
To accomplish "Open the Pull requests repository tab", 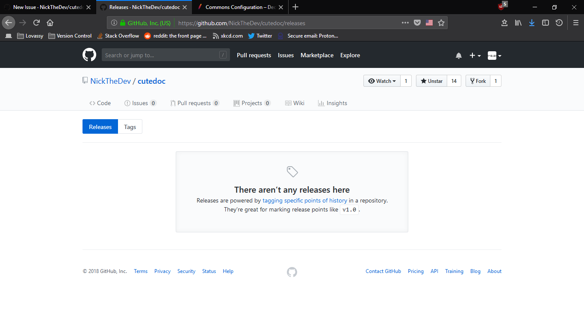I will [x=195, y=103].
